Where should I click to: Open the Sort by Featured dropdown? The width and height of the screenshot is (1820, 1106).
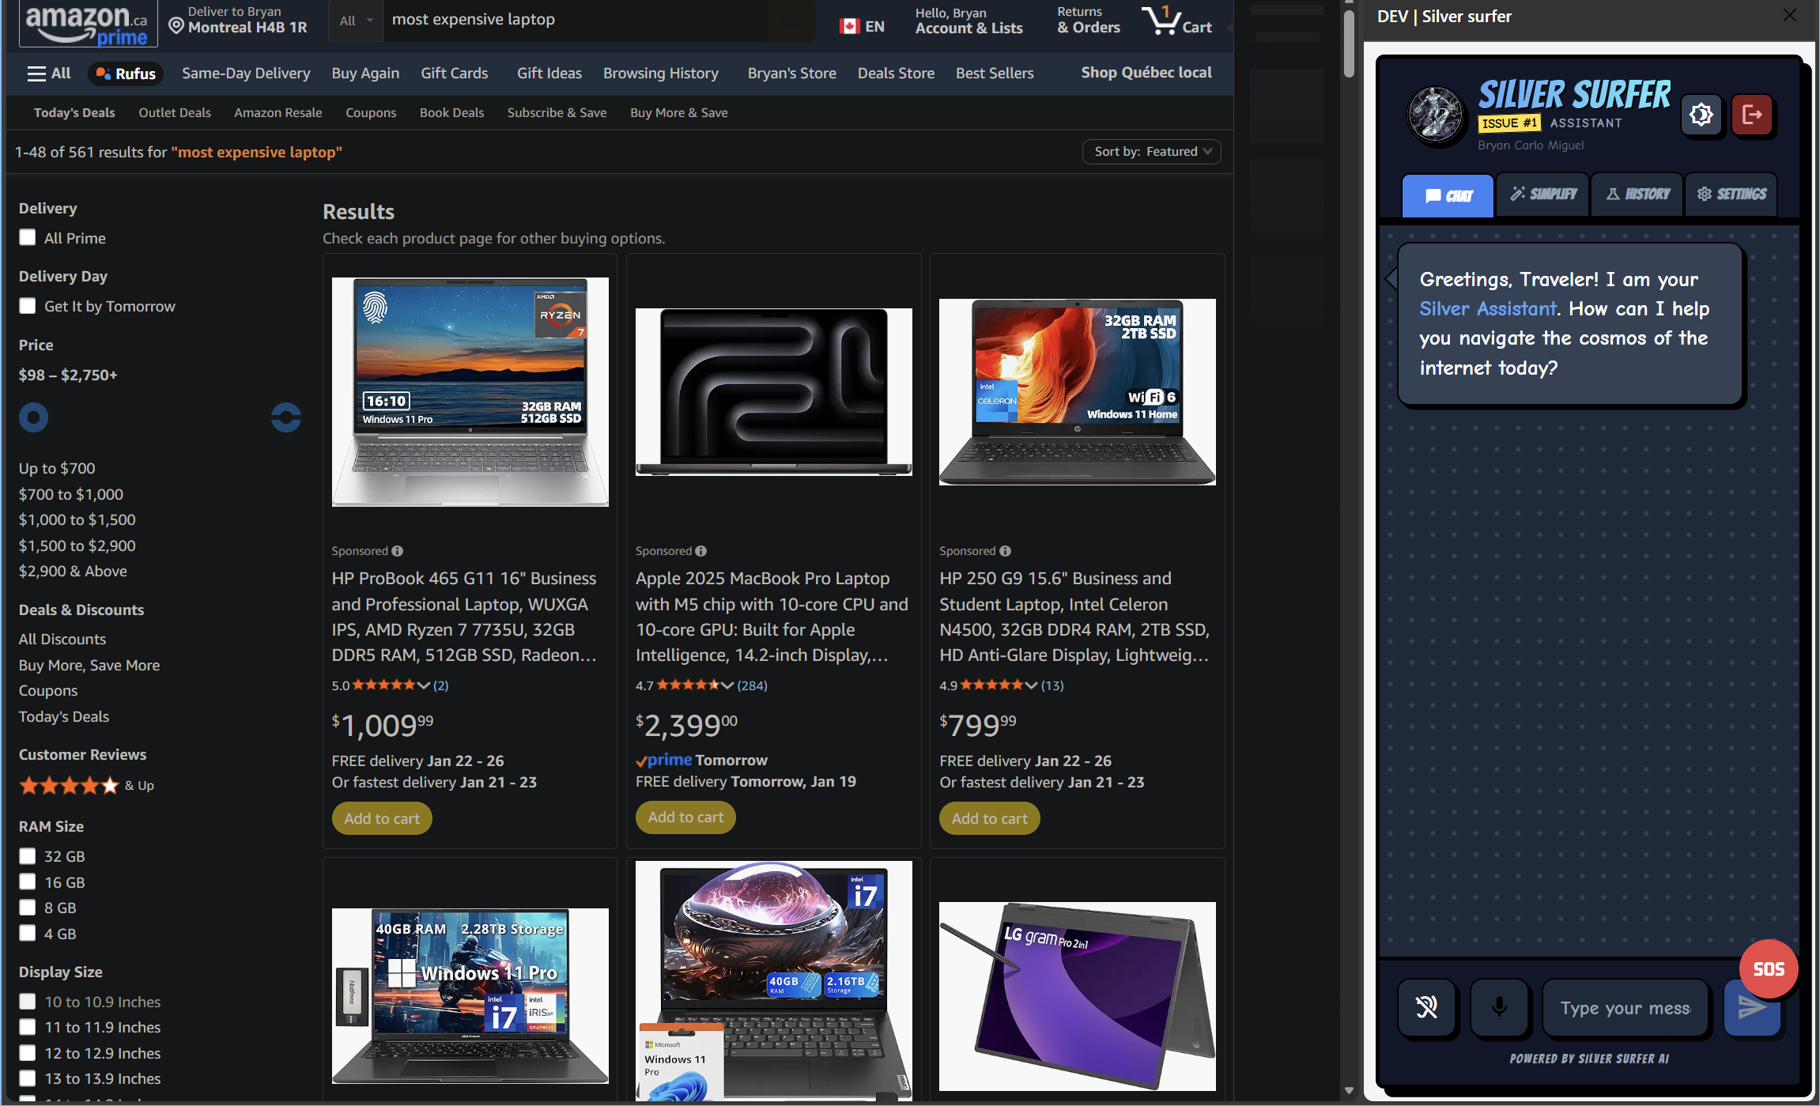coord(1151,151)
